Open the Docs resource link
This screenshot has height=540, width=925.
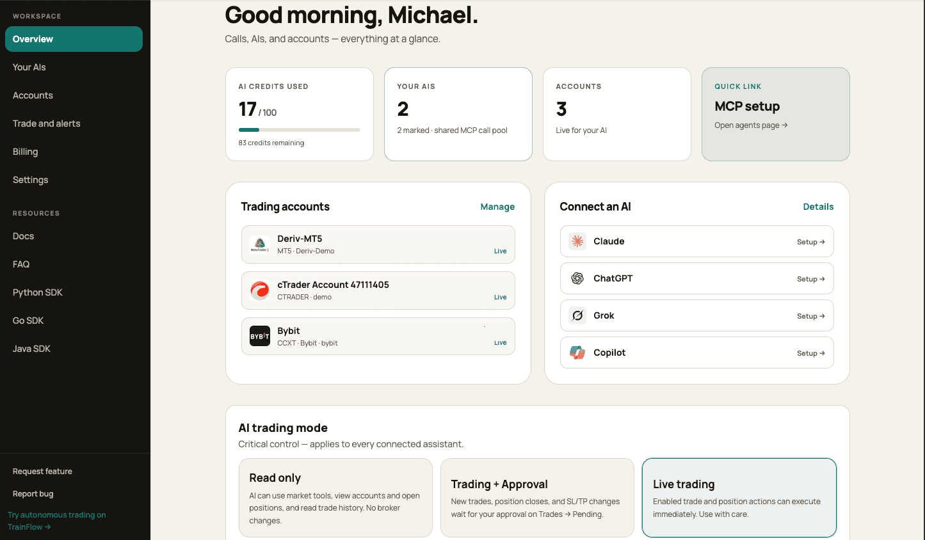pos(74,236)
